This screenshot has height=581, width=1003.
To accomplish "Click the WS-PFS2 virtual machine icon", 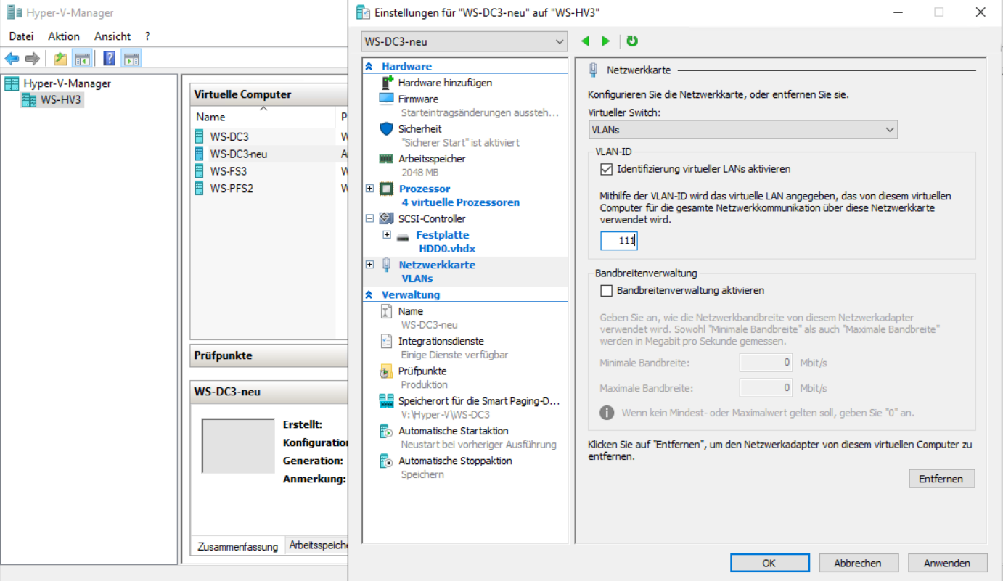I will click(x=200, y=189).
